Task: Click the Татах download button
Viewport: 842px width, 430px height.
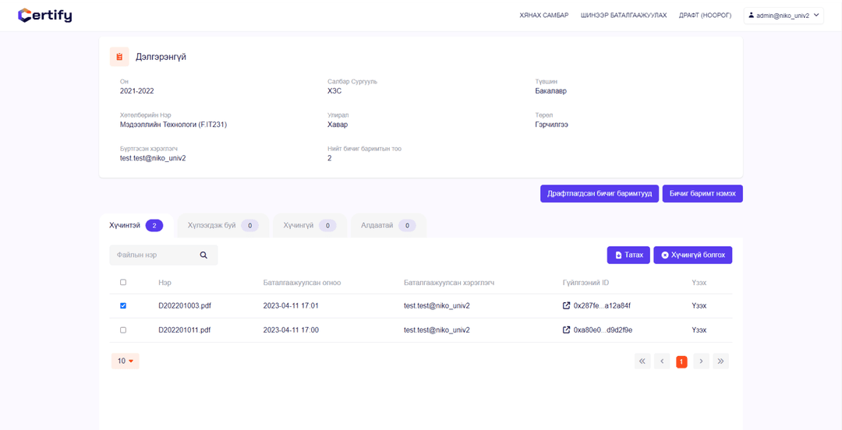Action: coord(628,255)
